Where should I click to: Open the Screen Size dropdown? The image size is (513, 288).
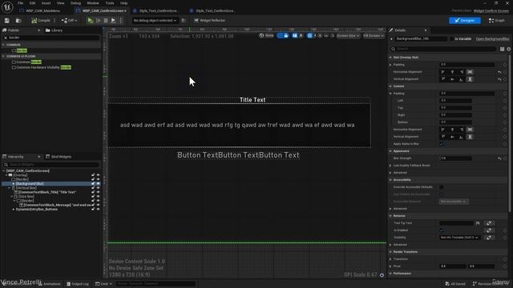coord(348,35)
